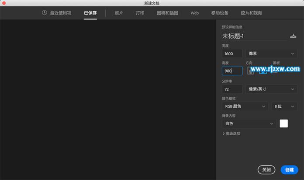Open the 像素/英寸 resolution unit dropdown
This screenshot has width=304, height=180.
click(x=271, y=89)
